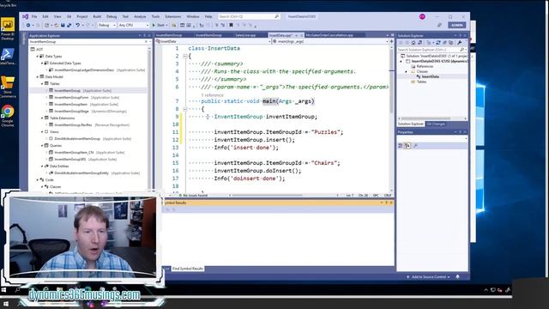549x309 pixels.
Task: Collapse the Code tree node
Action: (x=38, y=179)
